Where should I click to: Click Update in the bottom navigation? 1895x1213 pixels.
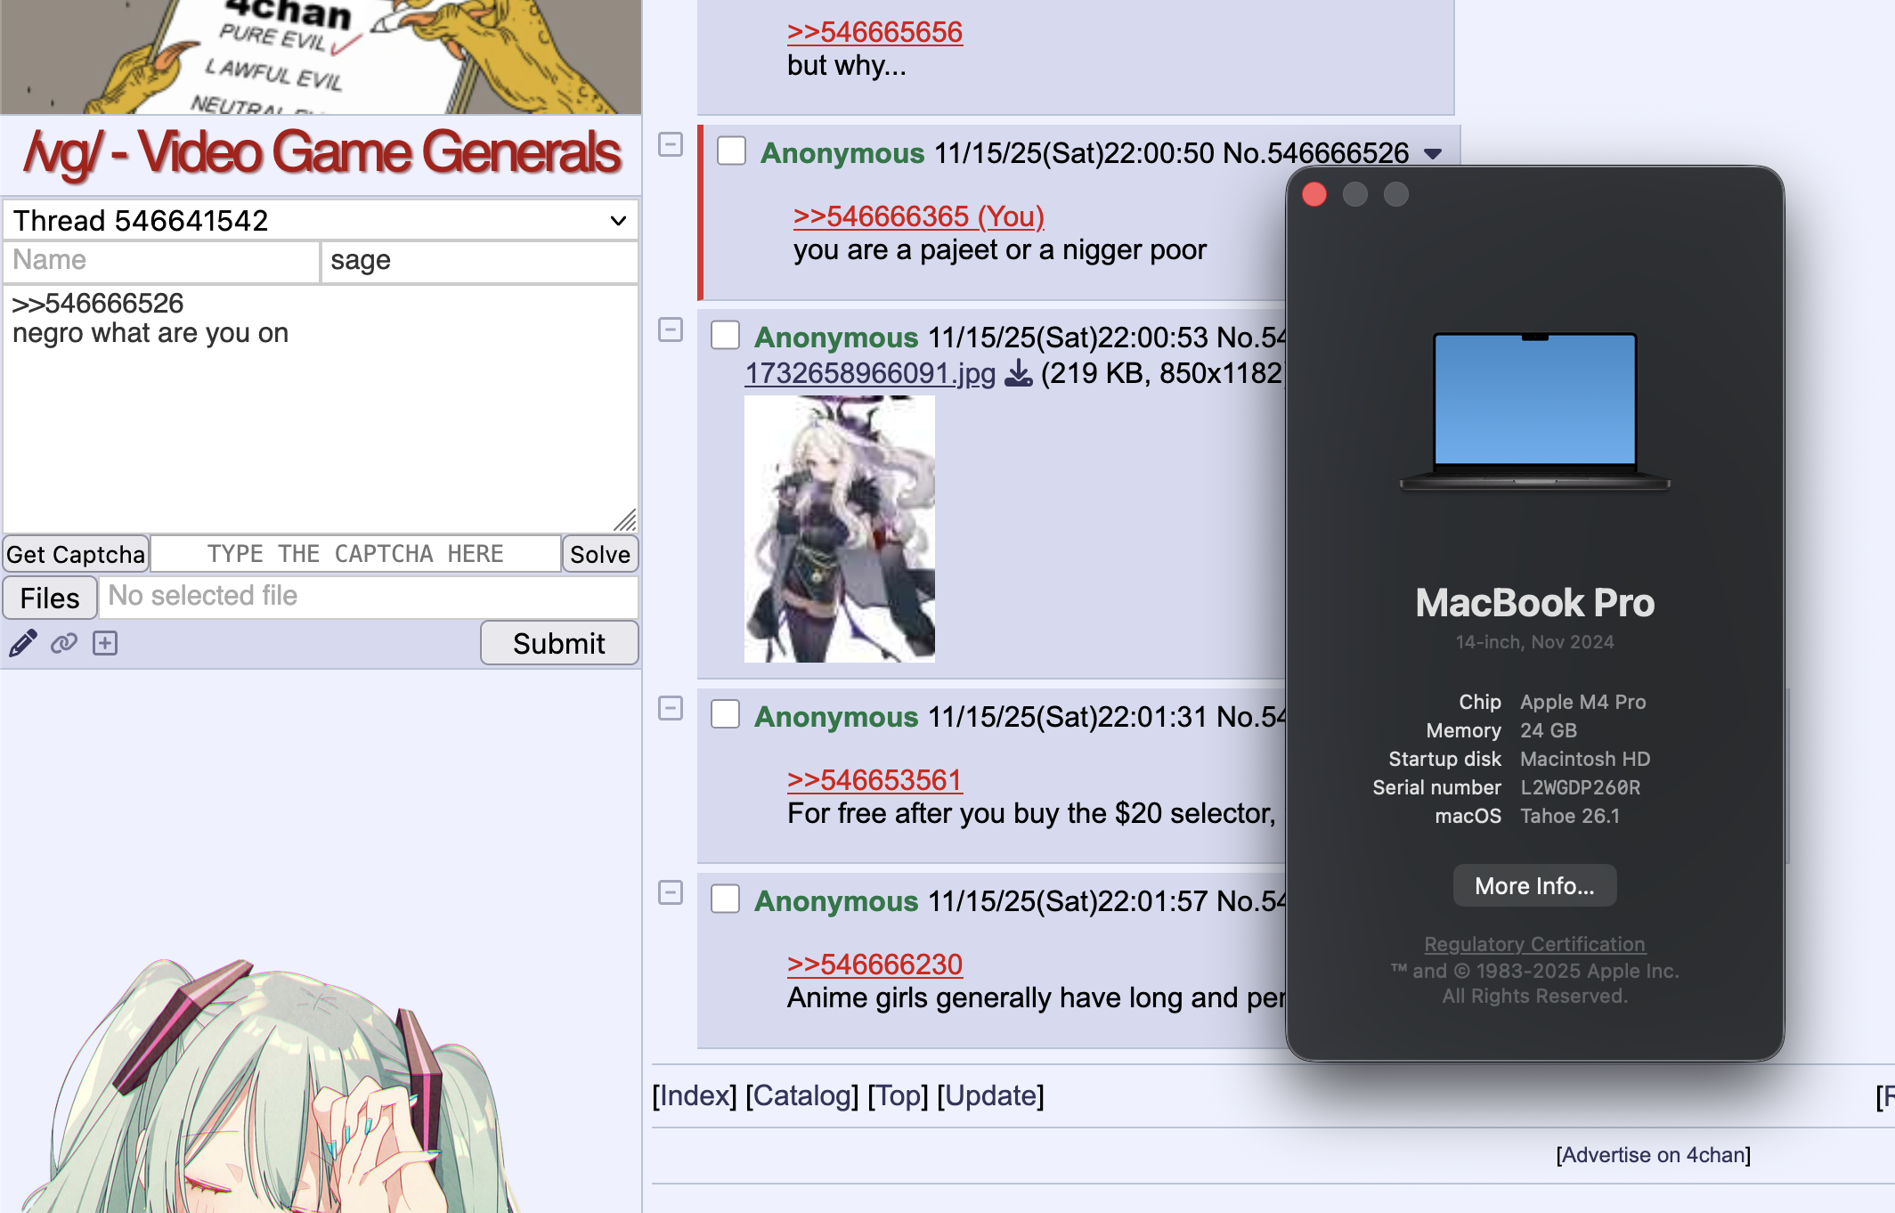pos(990,1095)
